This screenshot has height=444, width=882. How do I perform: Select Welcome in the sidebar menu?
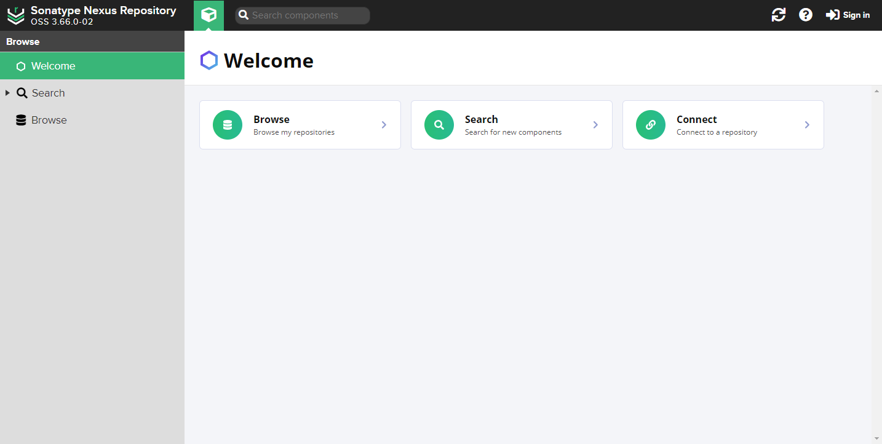click(x=53, y=66)
